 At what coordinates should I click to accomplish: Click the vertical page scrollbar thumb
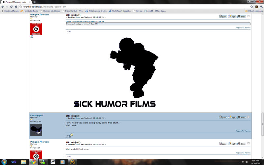pos(262,124)
